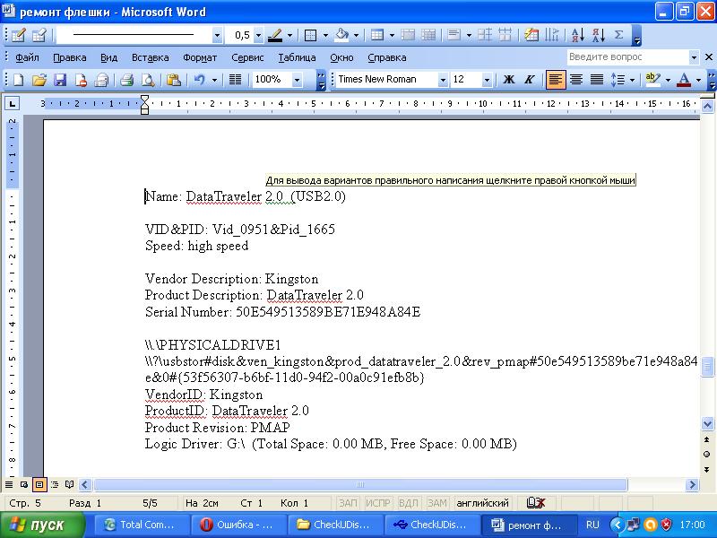Click the Shading Color paint bucket
717x538 pixels.
pyautogui.click(x=341, y=35)
